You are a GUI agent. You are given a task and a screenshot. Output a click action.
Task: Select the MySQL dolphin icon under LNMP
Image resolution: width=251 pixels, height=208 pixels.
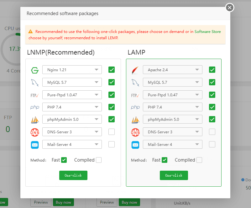click(34, 82)
